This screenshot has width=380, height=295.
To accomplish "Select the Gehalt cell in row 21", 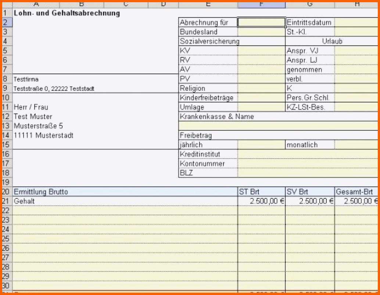I will click(x=125, y=201).
